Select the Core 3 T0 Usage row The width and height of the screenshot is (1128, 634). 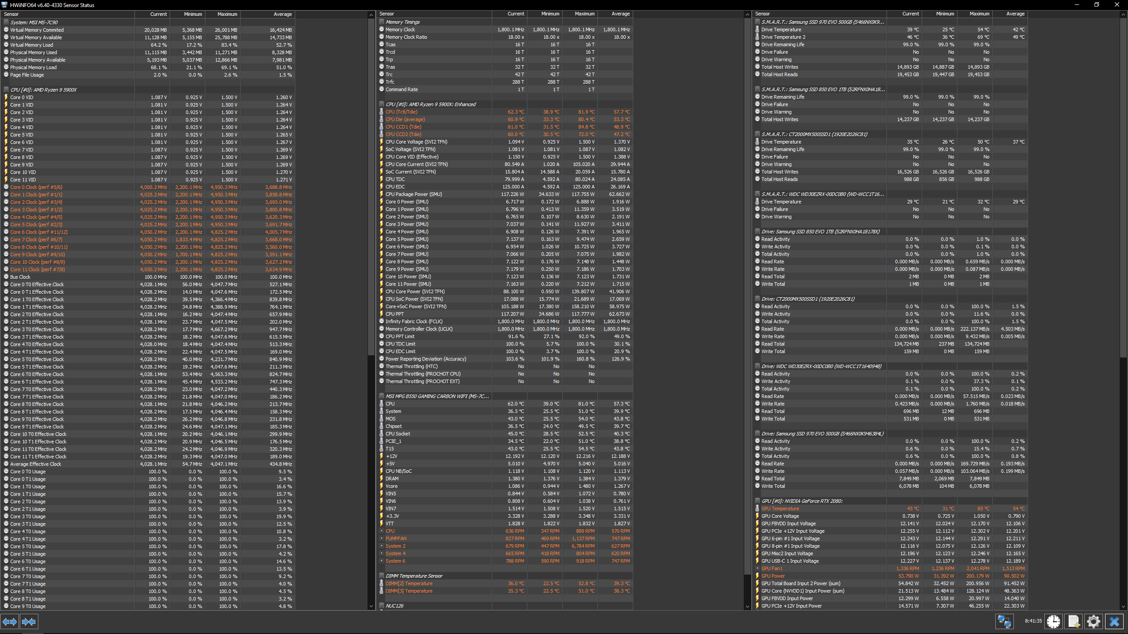(148, 516)
